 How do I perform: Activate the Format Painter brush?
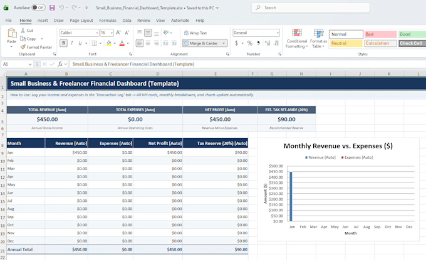point(23,47)
